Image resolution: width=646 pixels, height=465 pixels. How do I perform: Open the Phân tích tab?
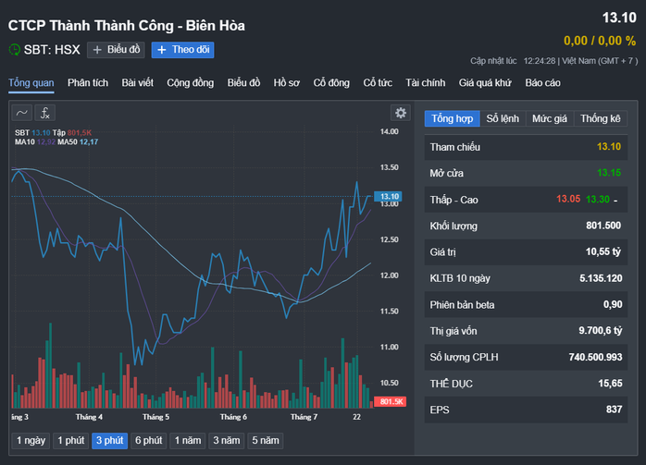click(x=88, y=83)
